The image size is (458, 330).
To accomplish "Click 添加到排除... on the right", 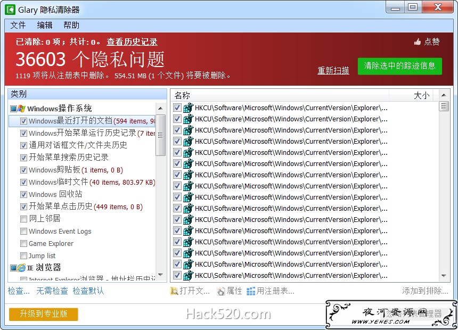I will pyautogui.click(x=425, y=291).
